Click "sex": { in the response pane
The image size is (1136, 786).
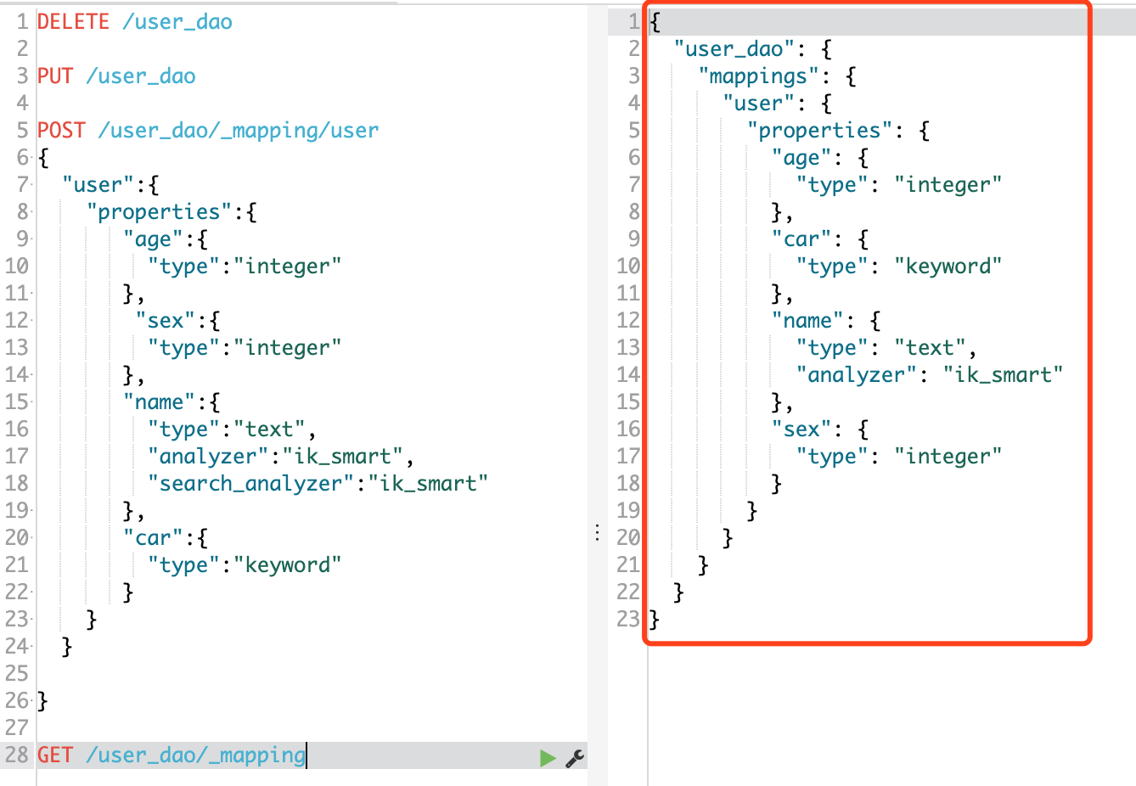(x=820, y=429)
